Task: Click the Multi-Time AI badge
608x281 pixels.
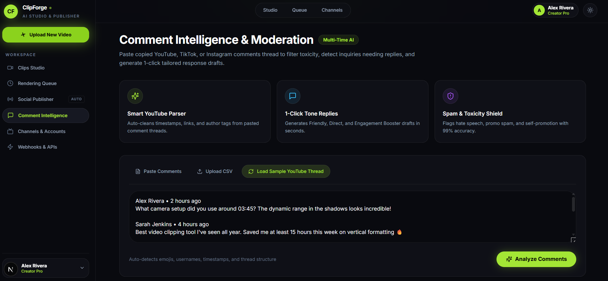Action: pyautogui.click(x=338, y=40)
